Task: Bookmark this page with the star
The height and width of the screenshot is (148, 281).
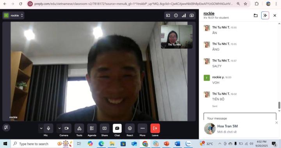Action: pos(245,4)
